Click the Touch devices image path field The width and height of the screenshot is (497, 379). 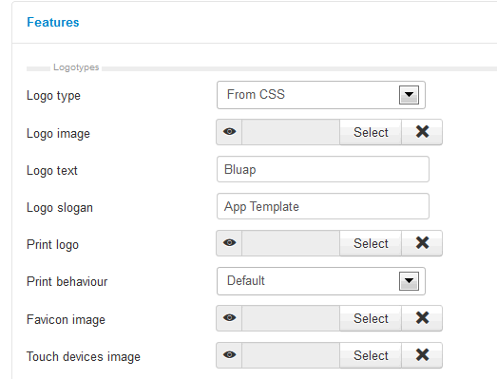click(291, 355)
